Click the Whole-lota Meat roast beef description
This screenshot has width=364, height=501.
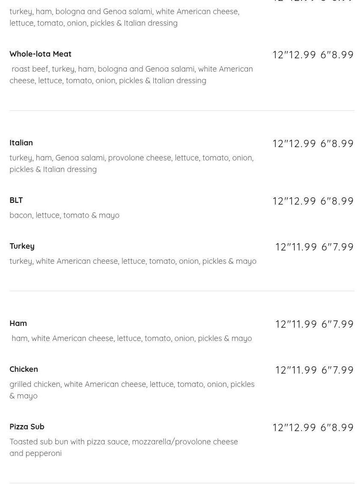click(x=131, y=75)
